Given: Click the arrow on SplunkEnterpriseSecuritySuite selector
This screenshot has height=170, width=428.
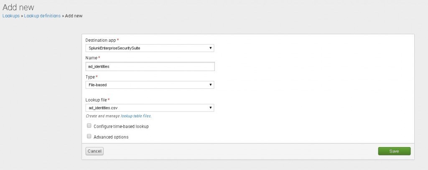Looking at the screenshot, I should click(211, 48).
